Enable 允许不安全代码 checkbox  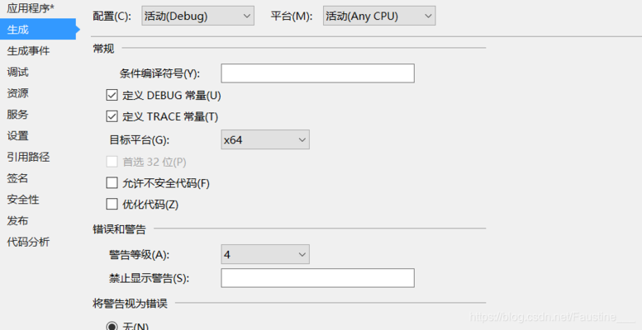[x=112, y=183]
